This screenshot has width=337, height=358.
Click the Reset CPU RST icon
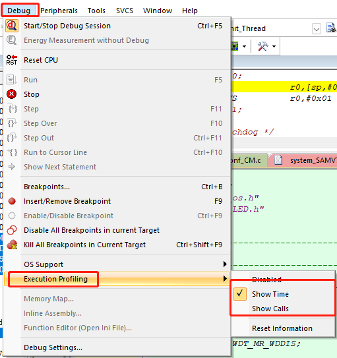12,60
